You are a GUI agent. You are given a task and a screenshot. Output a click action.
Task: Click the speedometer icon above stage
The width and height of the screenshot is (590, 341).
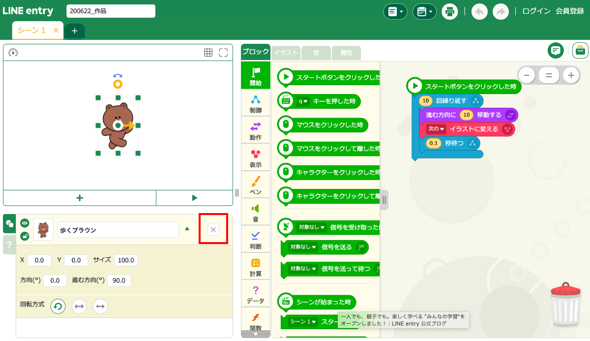13,53
